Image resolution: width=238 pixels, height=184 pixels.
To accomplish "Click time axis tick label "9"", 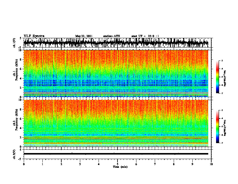I will (x=192, y=164).
